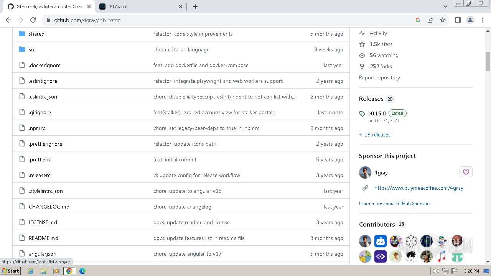
Task: Open the buymeacoffee.com/4gray link
Action: point(419,188)
